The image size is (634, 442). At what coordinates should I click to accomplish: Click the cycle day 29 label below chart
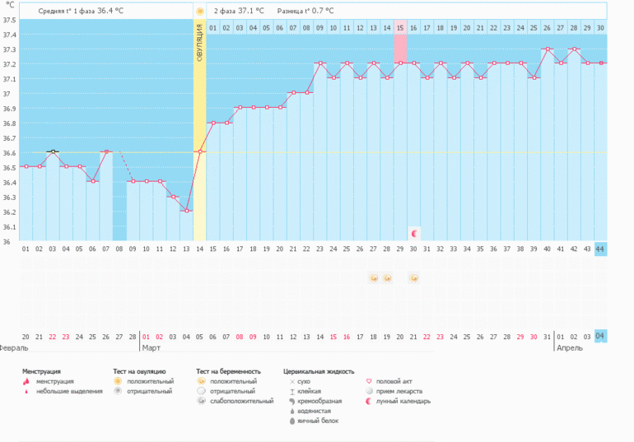(400, 249)
